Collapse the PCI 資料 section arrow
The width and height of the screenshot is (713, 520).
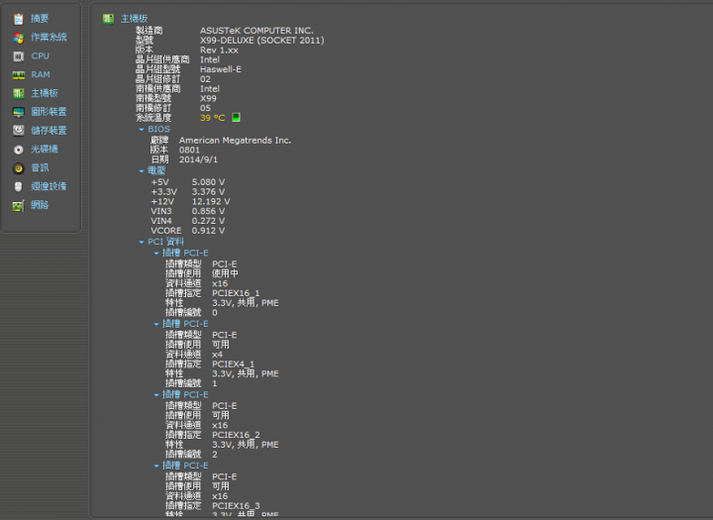click(x=142, y=242)
